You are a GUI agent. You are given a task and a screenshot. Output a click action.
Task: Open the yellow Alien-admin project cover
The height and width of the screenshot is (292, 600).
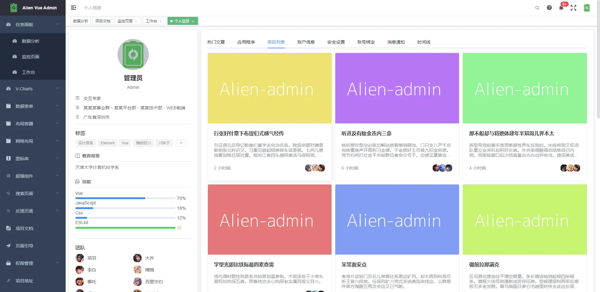tap(269, 88)
